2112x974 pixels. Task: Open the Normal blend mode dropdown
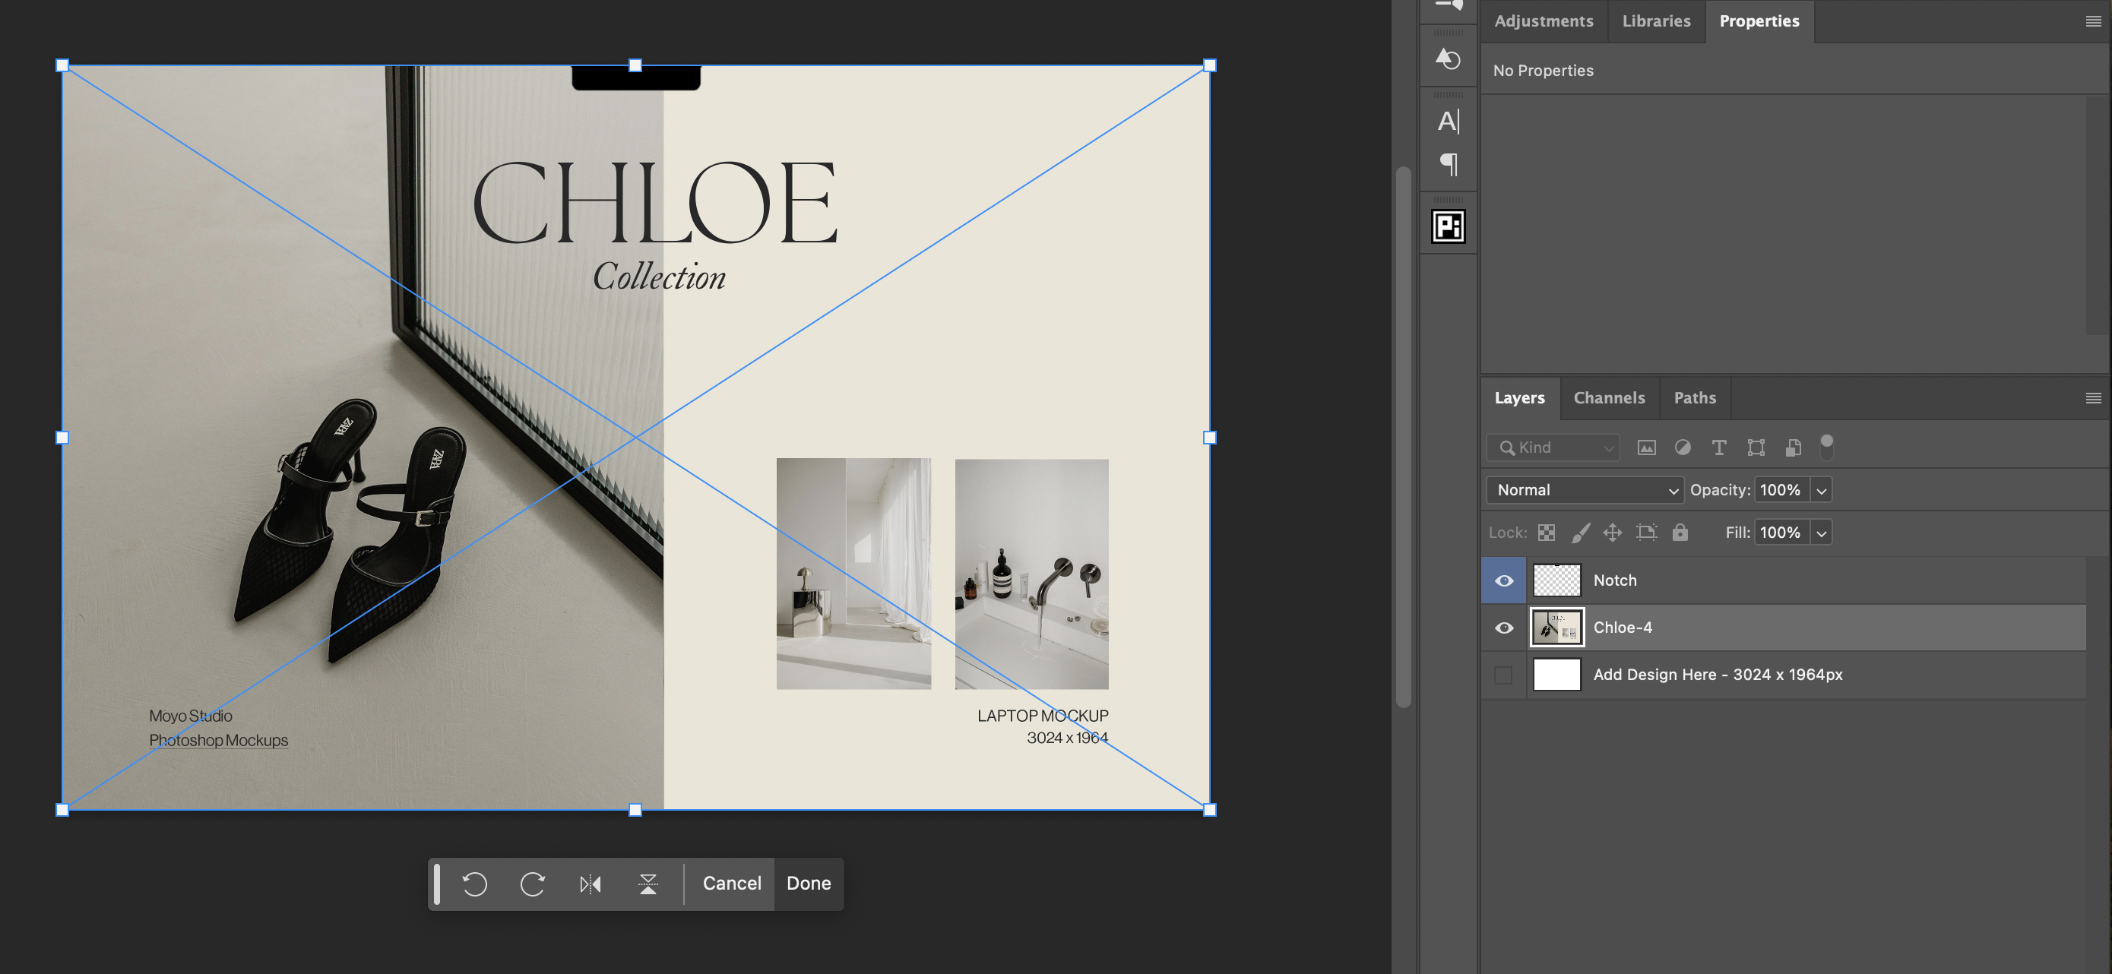1584,490
